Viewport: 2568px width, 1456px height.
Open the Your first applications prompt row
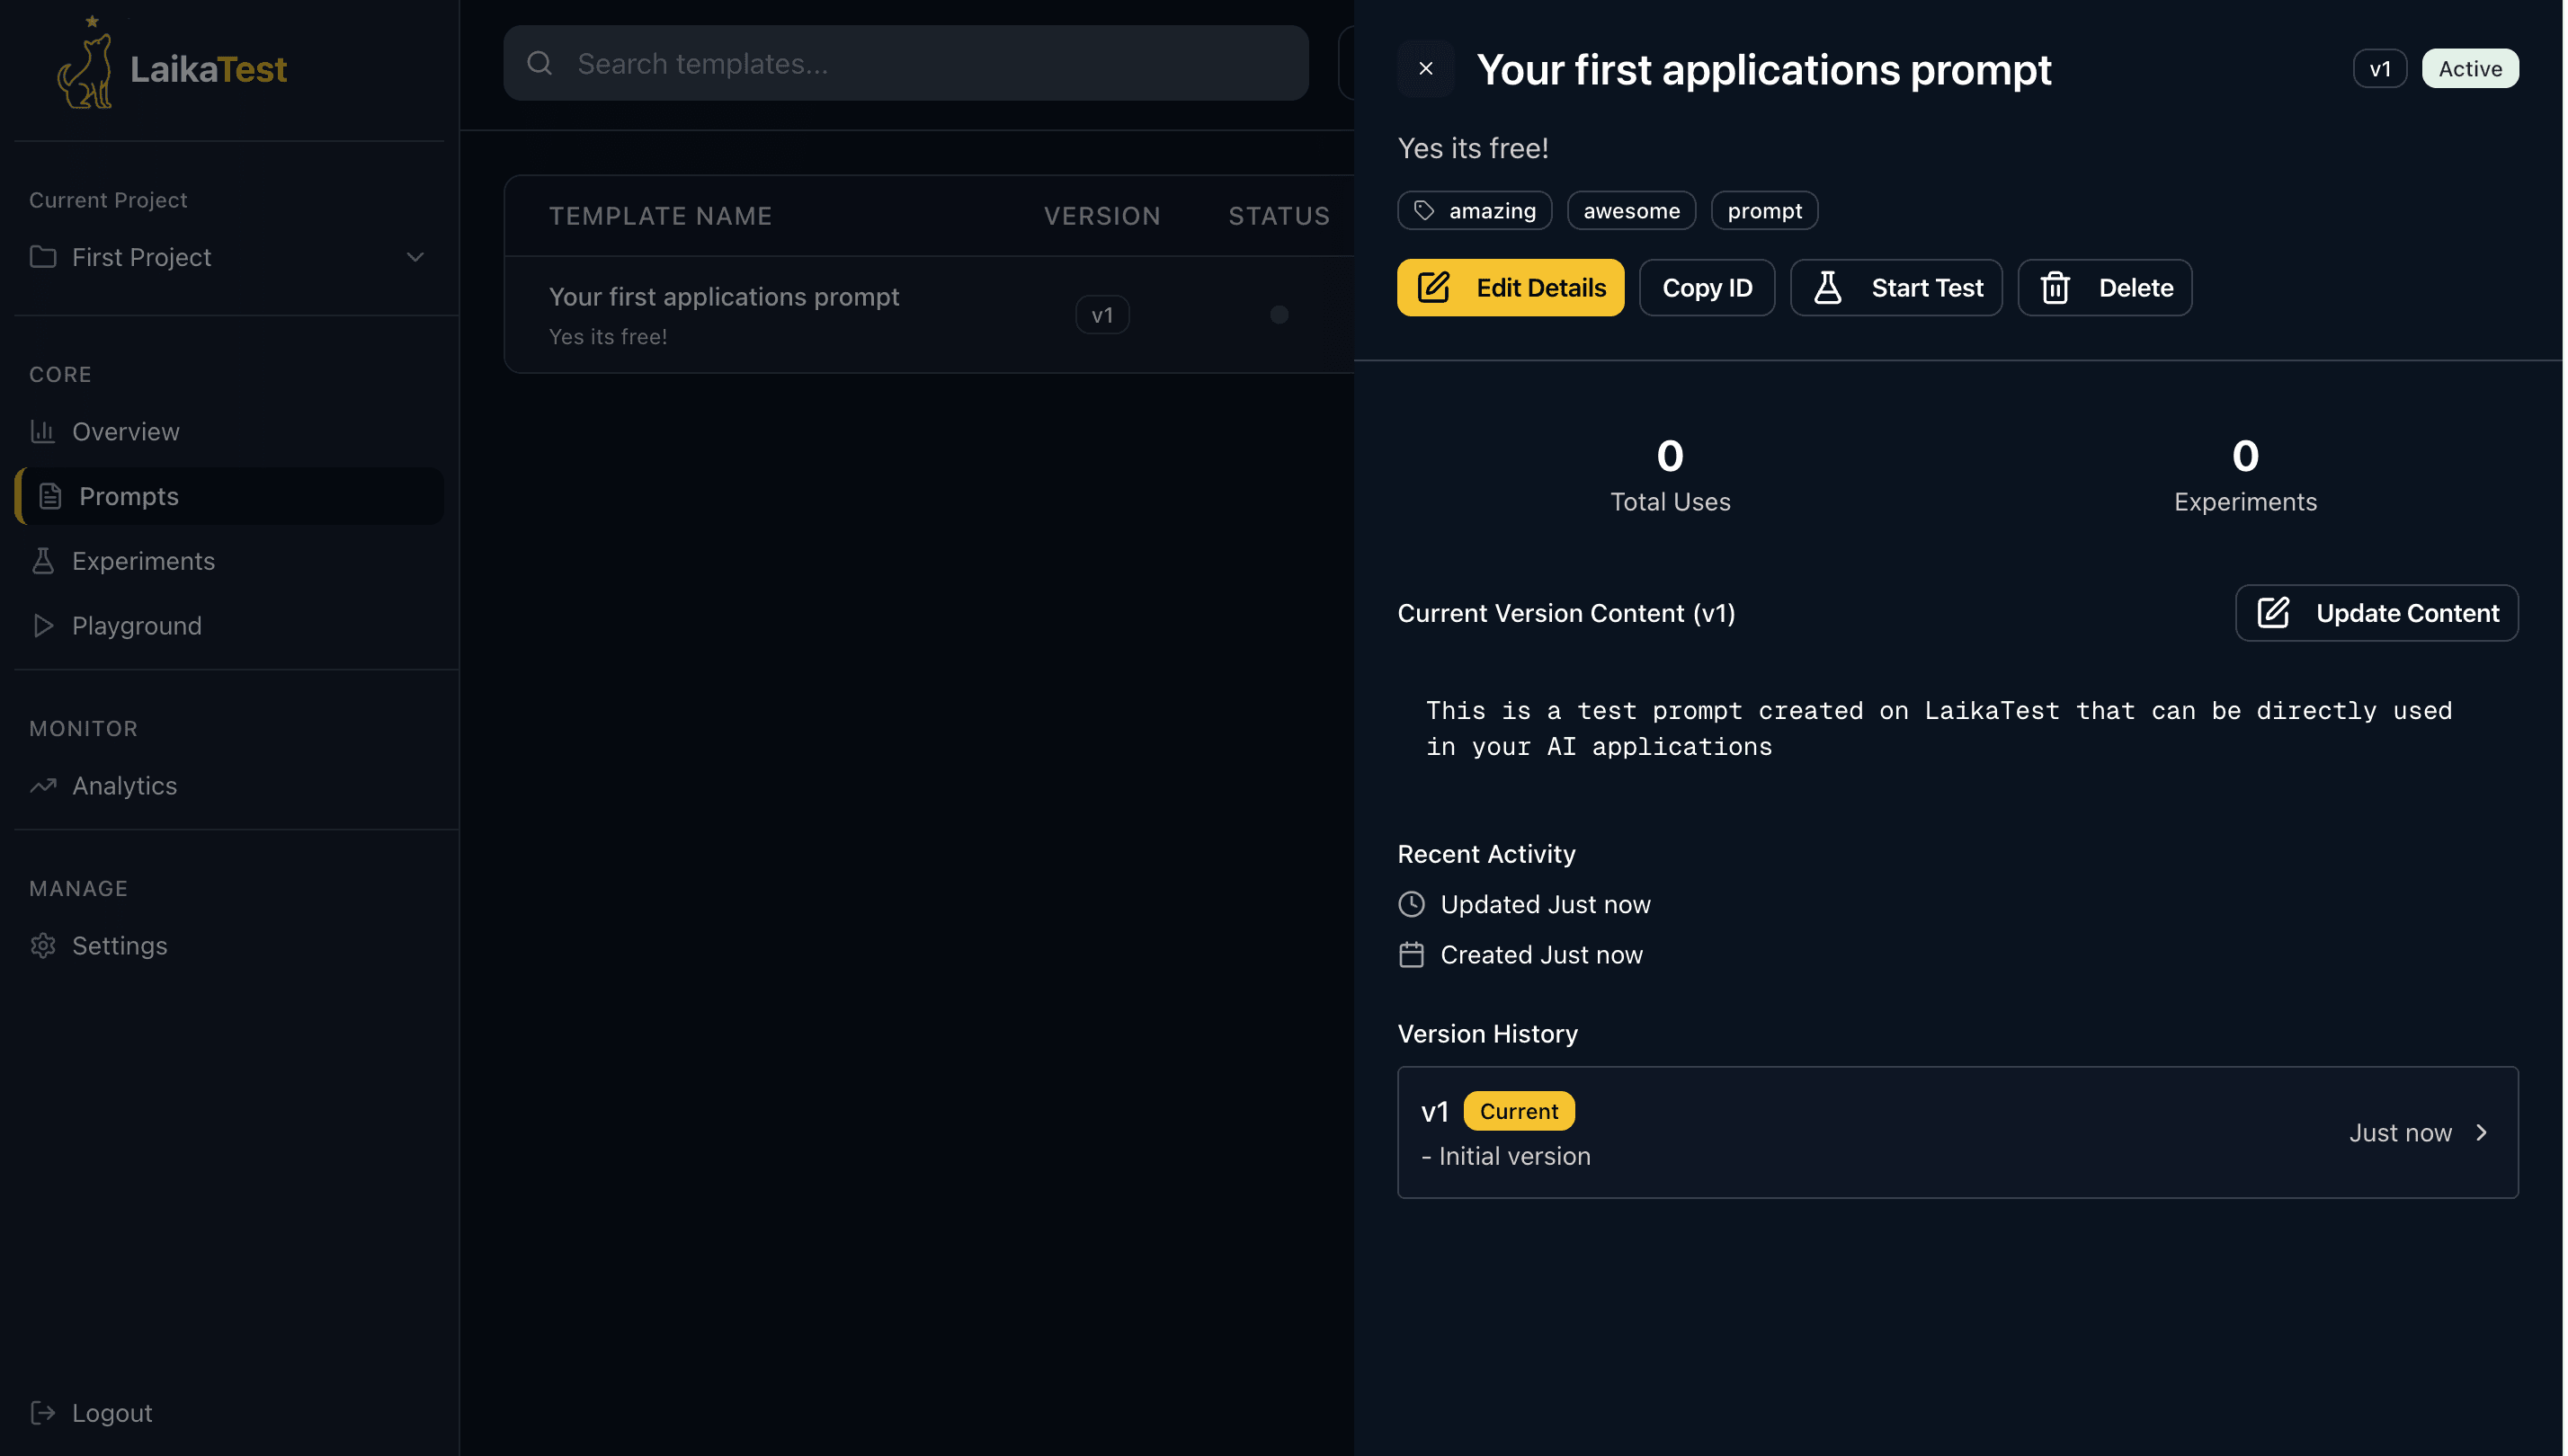click(725, 297)
